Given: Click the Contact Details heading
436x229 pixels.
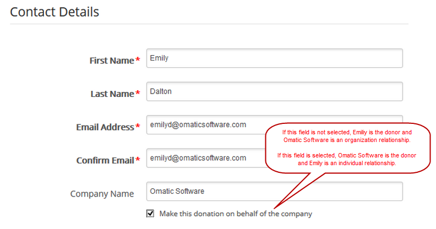Looking at the screenshot, I should click(x=54, y=12).
